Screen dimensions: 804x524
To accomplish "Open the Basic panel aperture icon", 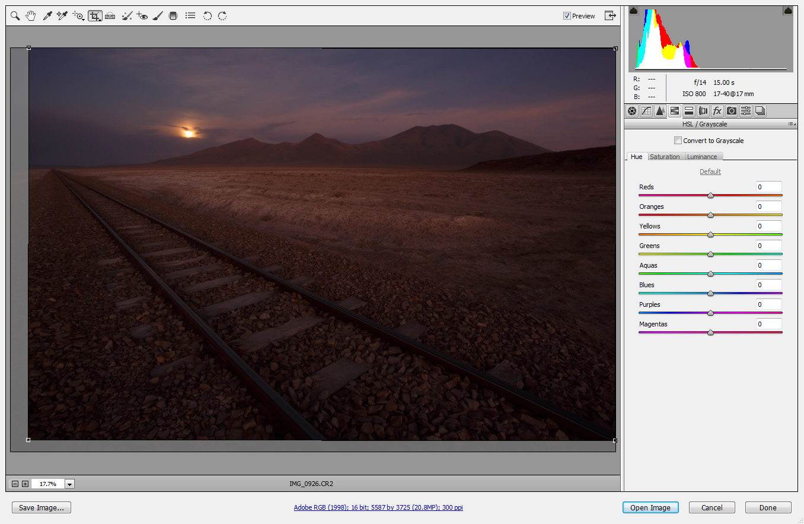I will click(632, 111).
